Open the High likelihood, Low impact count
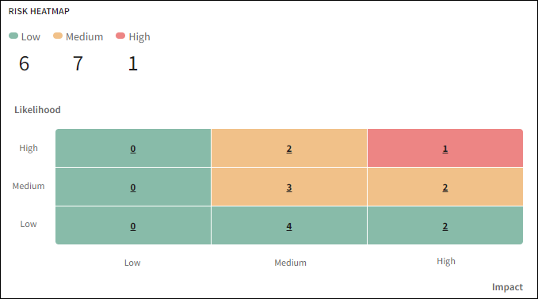Viewport: 538px width, 299px height. coord(133,149)
